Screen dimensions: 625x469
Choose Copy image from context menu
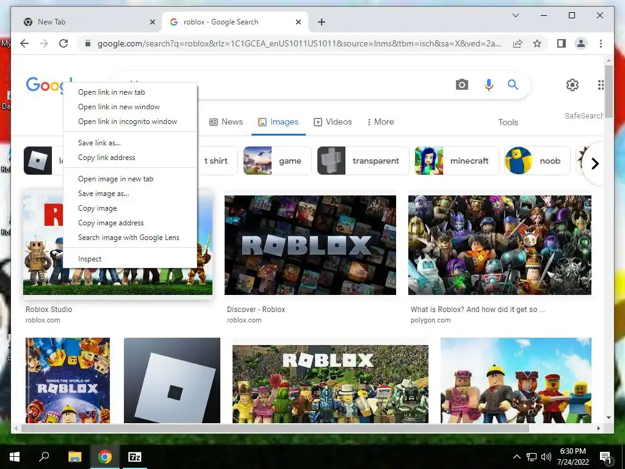click(x=130, y=208)
